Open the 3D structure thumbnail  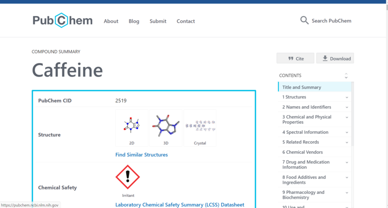point(166,128)
